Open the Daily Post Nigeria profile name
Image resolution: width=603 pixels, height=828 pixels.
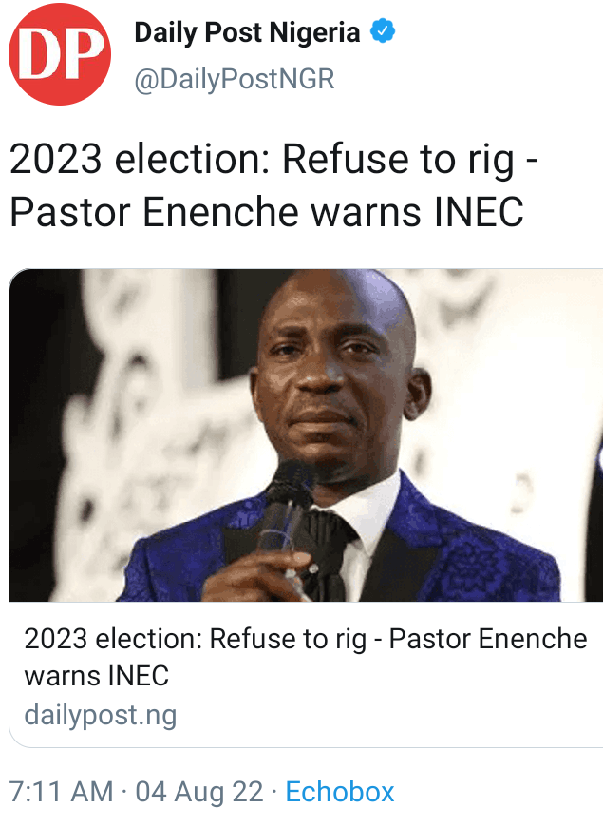tap(248, 32)
